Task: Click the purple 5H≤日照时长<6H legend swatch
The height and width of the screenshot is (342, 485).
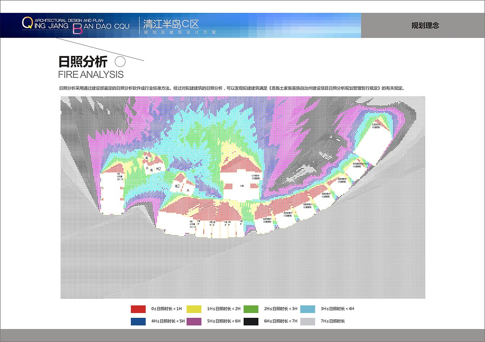Action: 194,321
